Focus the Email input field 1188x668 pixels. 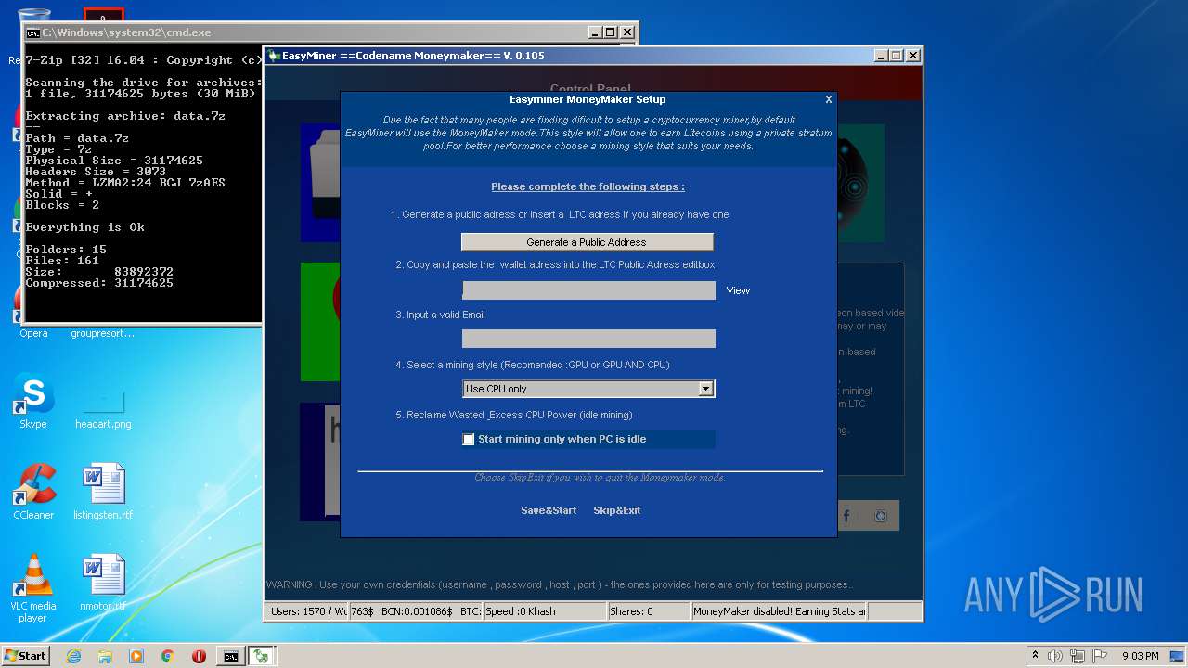pyautogui.click(x=588, y=339)
